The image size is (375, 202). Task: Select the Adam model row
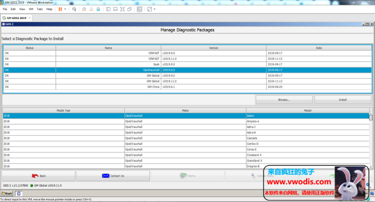click(186, 116)
